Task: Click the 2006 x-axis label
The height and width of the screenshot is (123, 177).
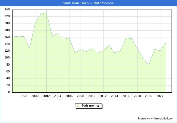Action: coord(69,96)
